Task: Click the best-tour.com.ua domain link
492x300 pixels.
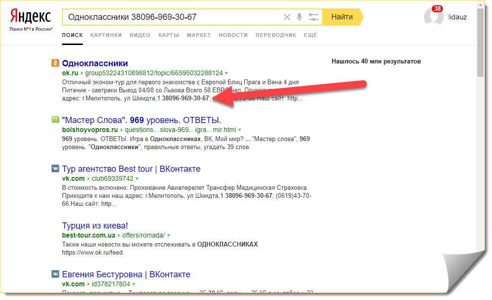Action: pyautogui.click(x=88, y=235)
